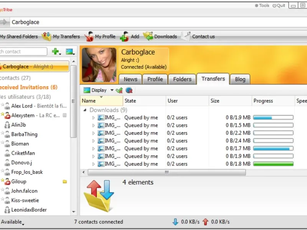Open the Display dropdown arrow
Image resolution: width=307 pixels, height=230 pixels.
click(x=112, y=90)
